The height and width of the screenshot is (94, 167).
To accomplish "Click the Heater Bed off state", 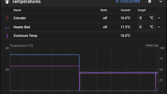I will (x=105, y=27).
